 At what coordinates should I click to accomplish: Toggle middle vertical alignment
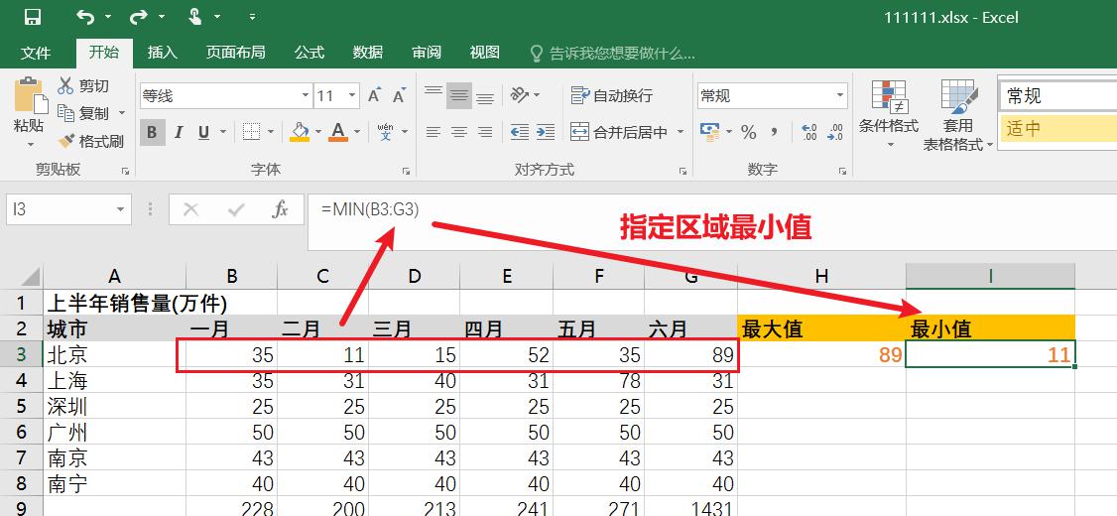coord(458,95)
